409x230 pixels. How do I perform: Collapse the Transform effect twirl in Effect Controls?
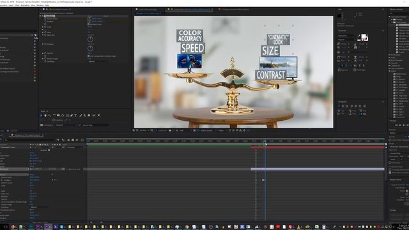pos(40,16)
